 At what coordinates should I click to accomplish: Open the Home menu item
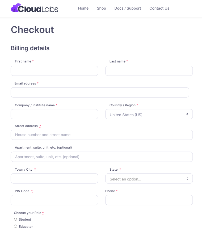(83, 8)
